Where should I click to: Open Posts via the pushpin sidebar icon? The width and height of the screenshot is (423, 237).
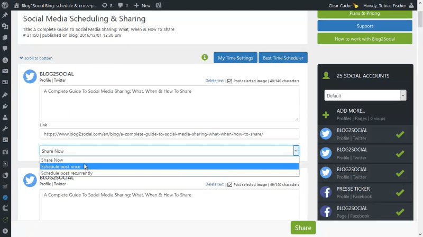pyautogui.click(x=5, y=15)
